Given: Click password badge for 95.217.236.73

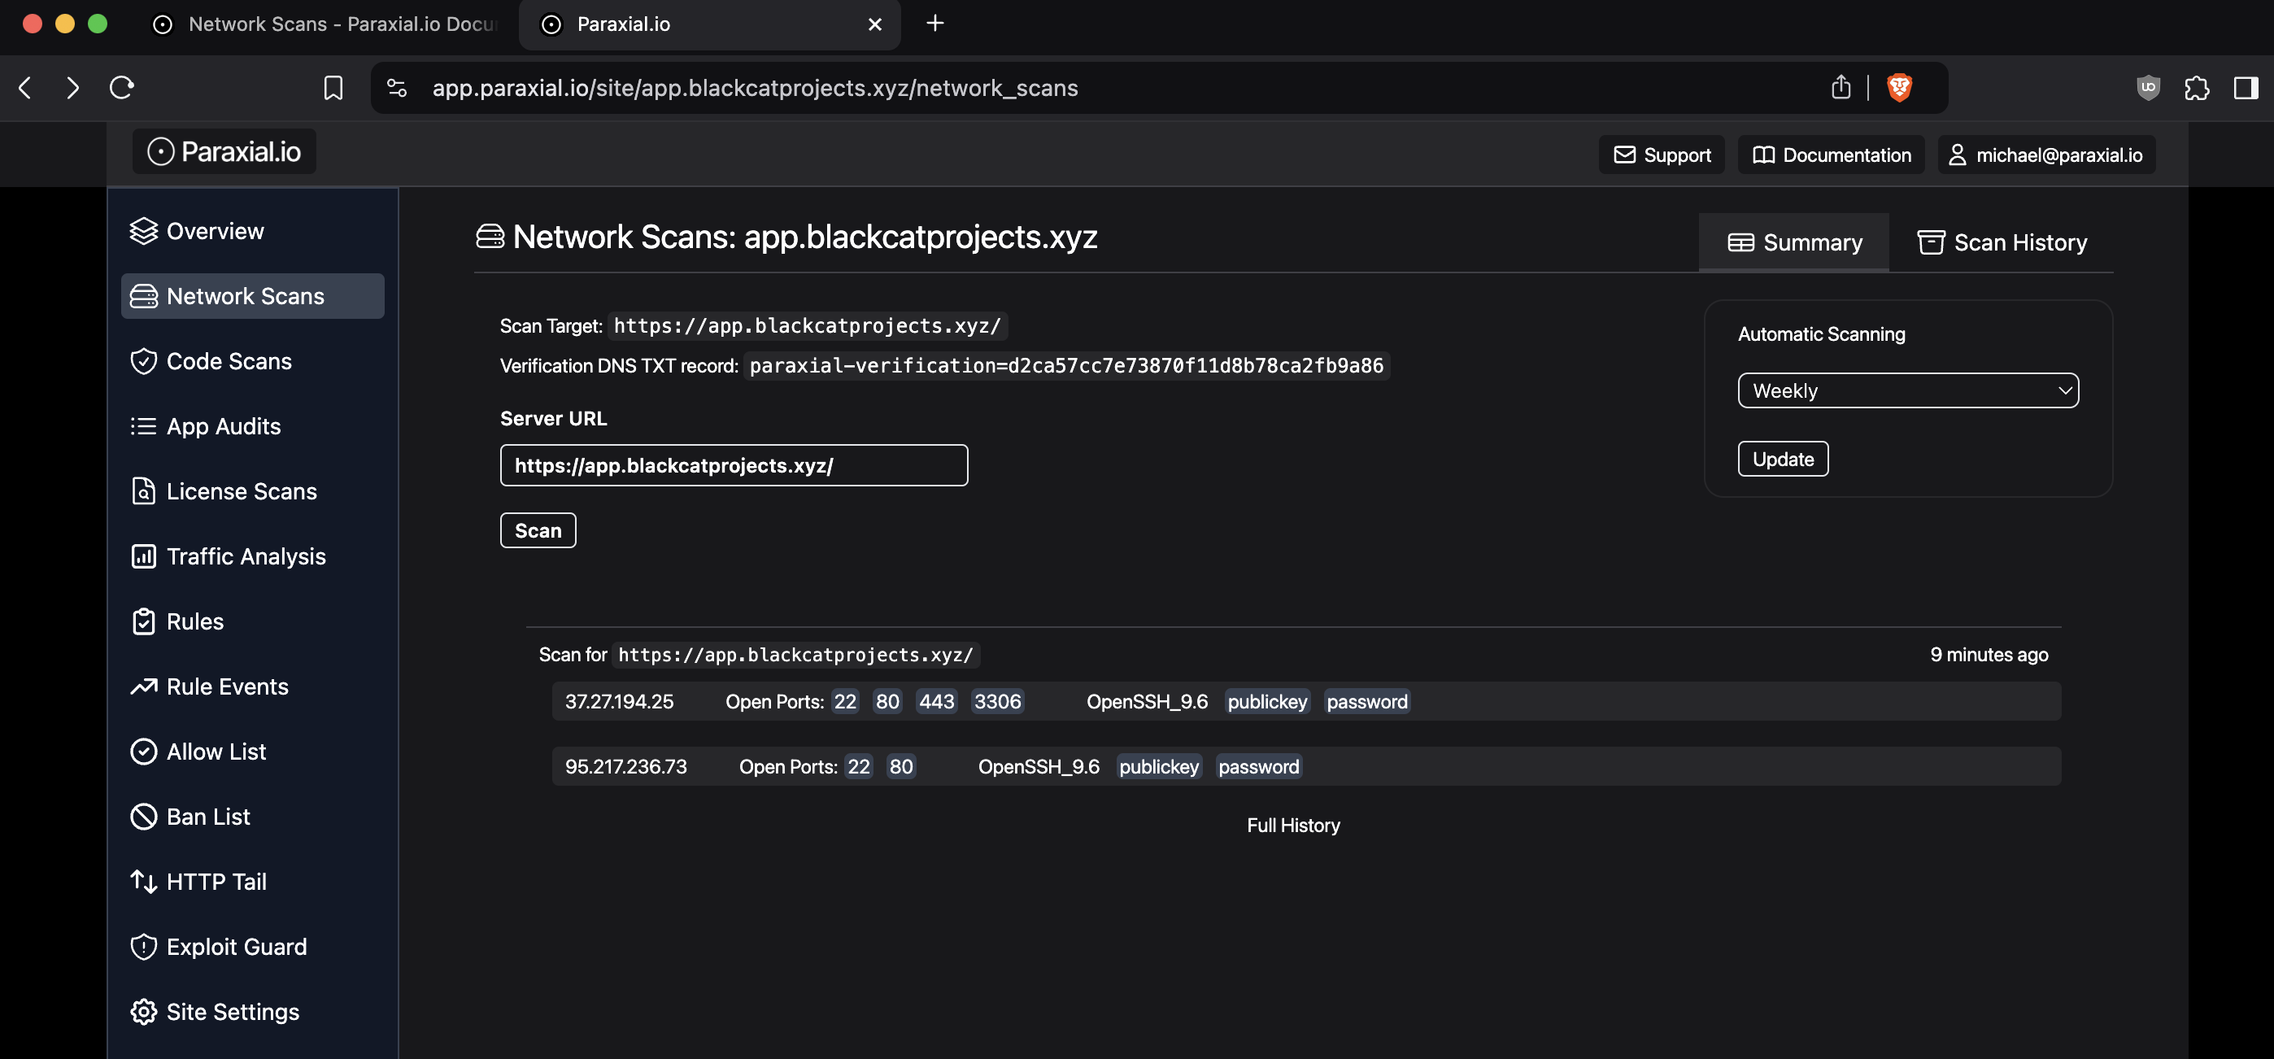Looking at the screenshot, I should click(x=1259, y=767).
